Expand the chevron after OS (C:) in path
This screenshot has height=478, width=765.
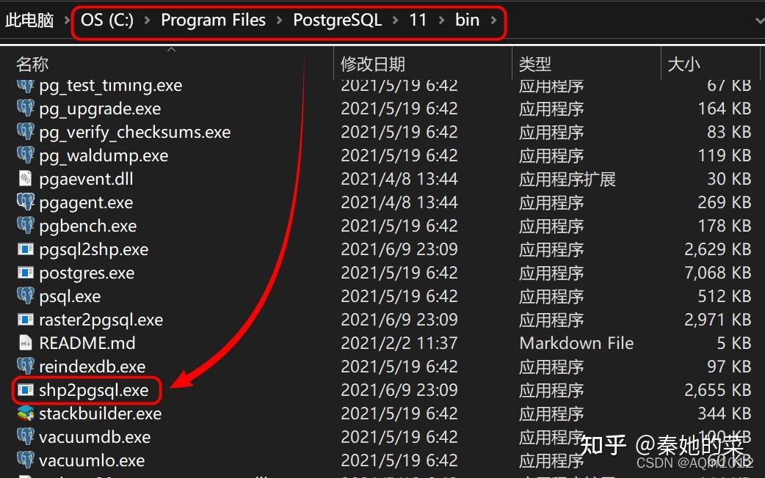coord(147,21)
